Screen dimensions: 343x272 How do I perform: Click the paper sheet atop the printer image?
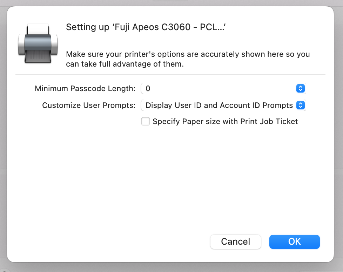click(x=38, y=29)
